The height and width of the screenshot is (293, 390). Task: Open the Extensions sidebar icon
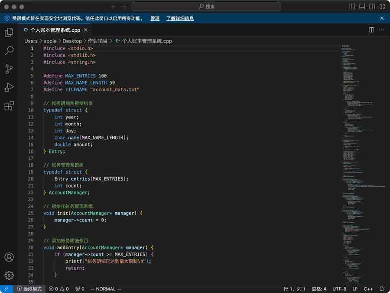(9, 105)
